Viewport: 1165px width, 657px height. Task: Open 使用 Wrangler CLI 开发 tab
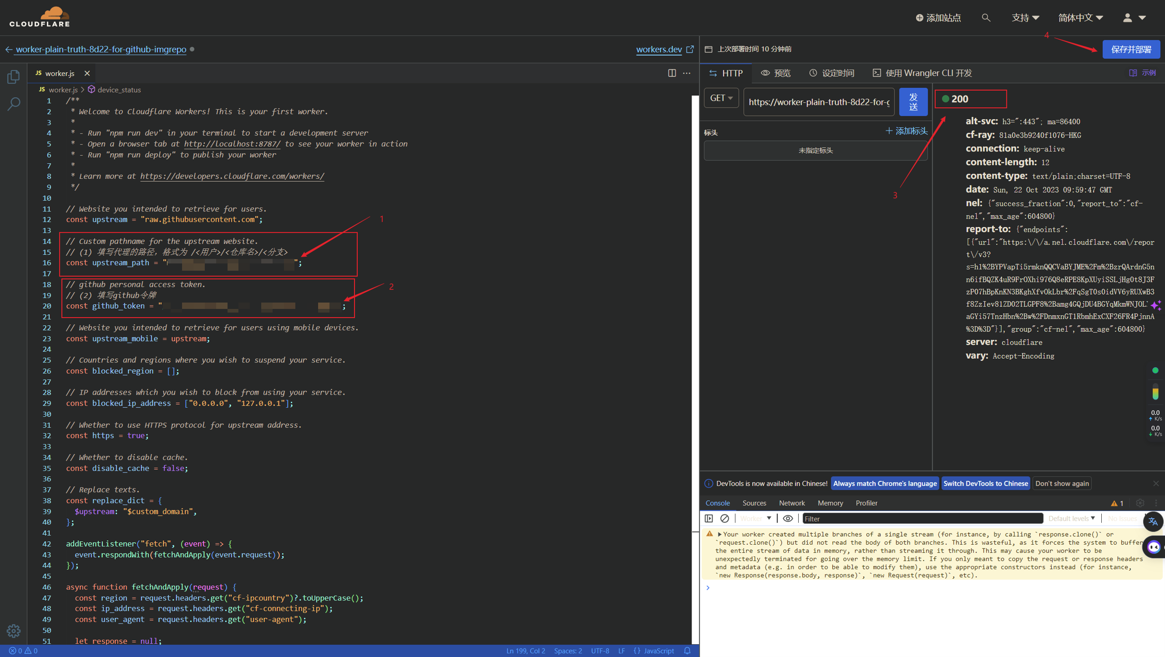point(922,73)
